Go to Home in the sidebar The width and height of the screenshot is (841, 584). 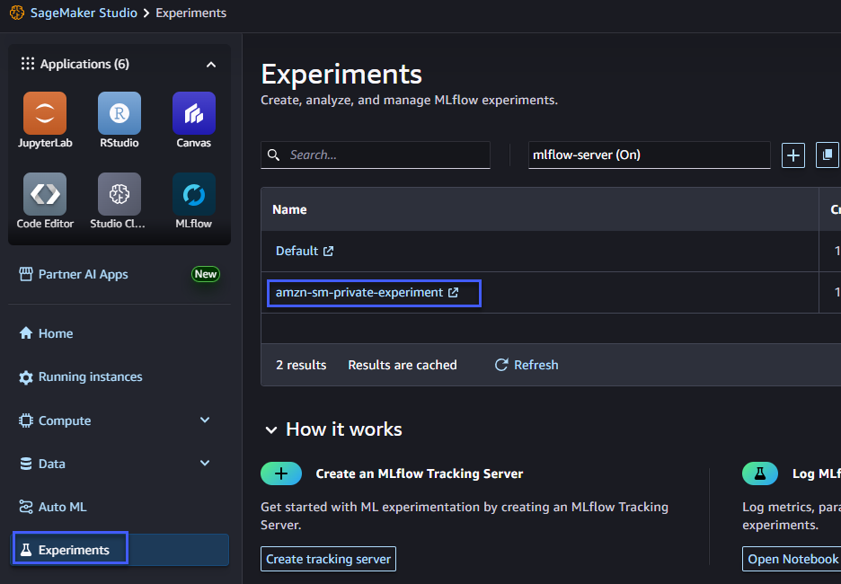(55, 333)
